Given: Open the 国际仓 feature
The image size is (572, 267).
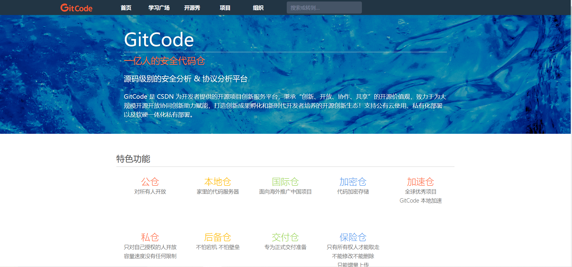Looking at the screenshot, I should point(285,182).
